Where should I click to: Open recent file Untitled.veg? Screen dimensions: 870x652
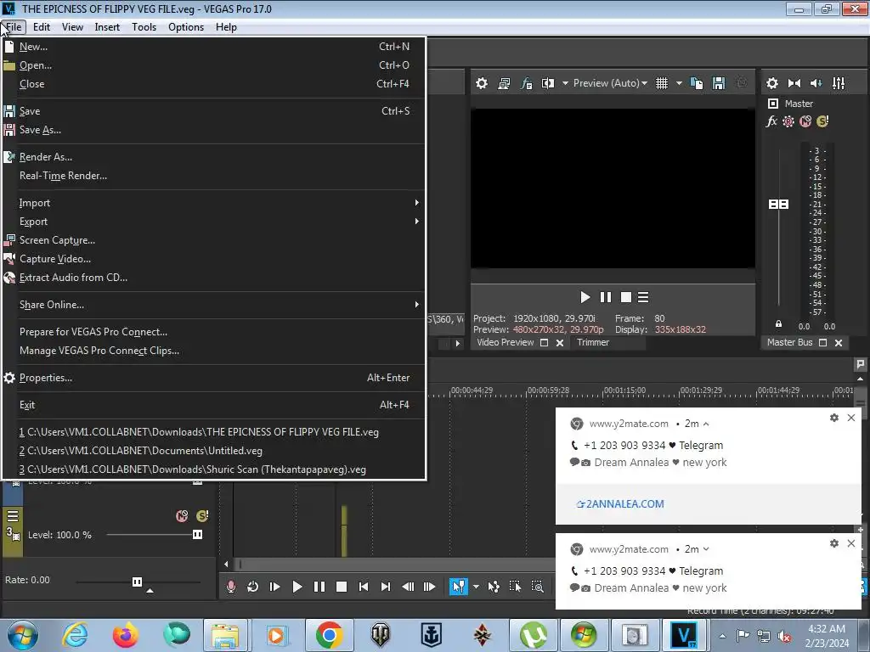click(213, 451)
